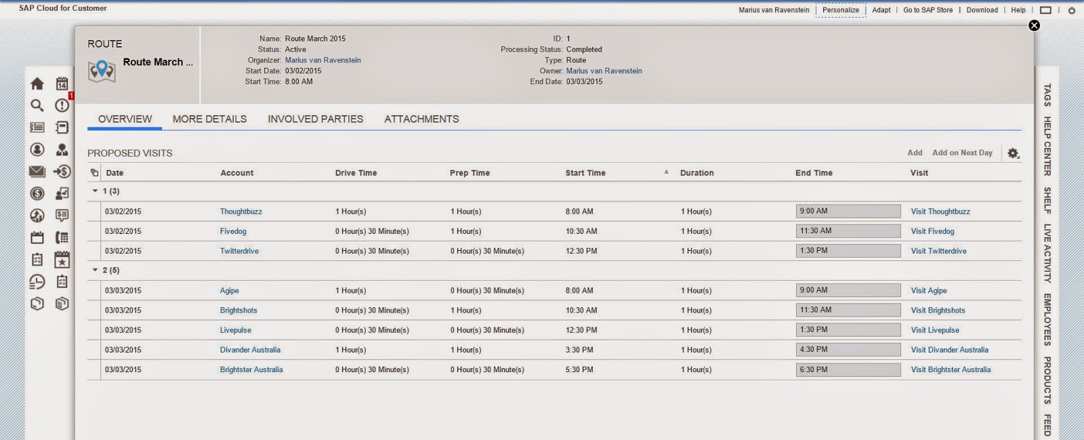This screenshot has height=440, width=1084.
Task: Open the clock pie icon
Action: [x=37, y=282]
